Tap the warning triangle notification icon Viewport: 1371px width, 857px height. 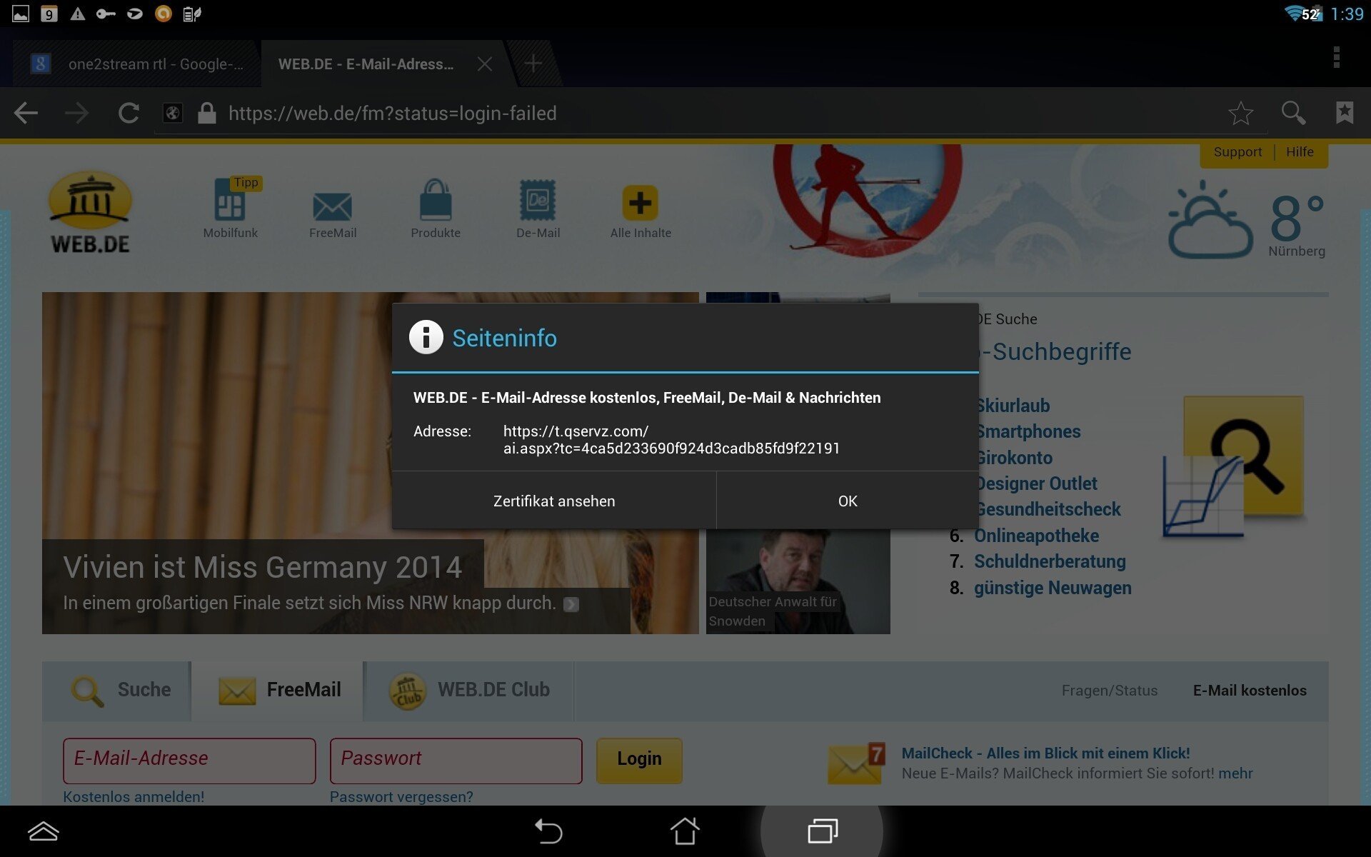point(77,14)
